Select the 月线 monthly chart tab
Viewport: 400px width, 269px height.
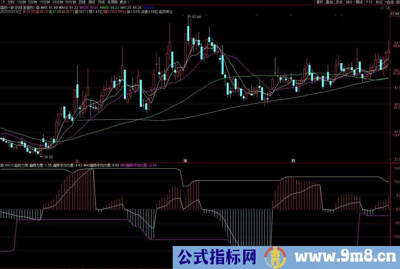point(101,2)
